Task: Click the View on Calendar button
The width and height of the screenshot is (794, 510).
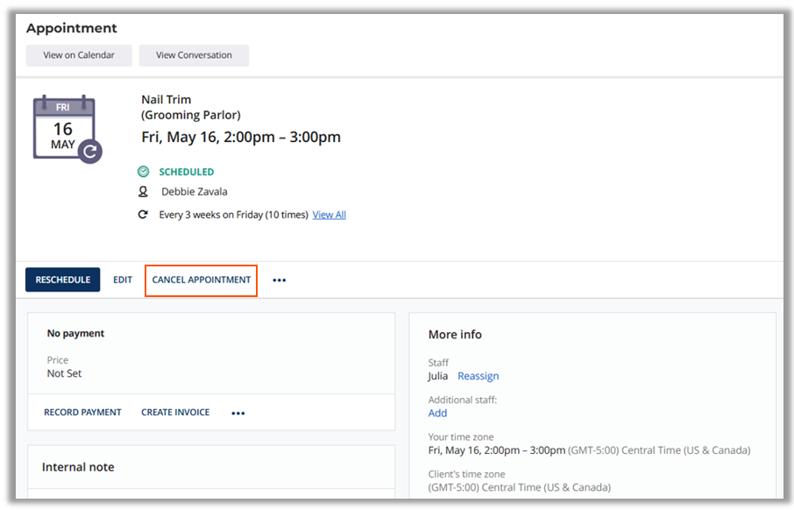Action: (x=79, y=55)
